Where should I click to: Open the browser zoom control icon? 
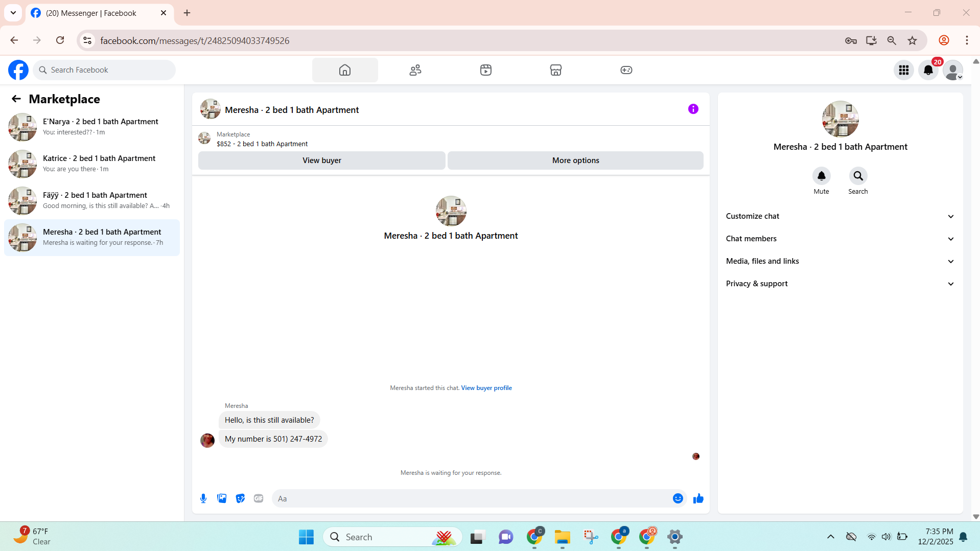(x=892, y=40)
